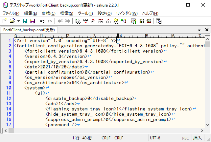Image resolution: width=211 pixels, height=142 pixels.
Task: Go to next position in jump history
Action: click(x=68, y=21)
